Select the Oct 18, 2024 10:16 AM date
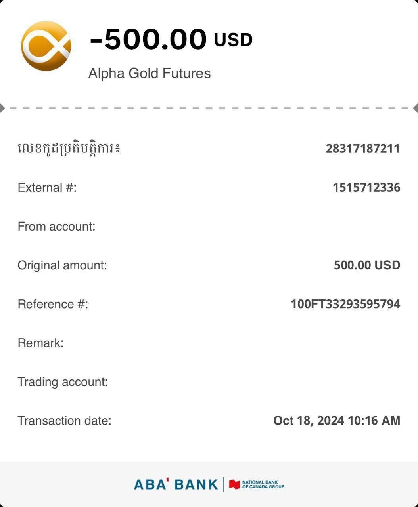The image size is (418, 507). point(337,421)
